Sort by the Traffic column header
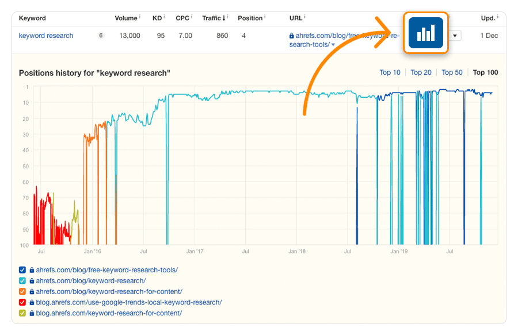 (x=214, y=18)
